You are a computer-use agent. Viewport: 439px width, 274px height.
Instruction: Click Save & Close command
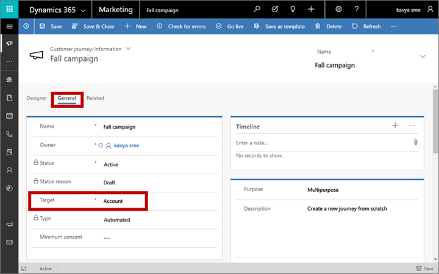click(93, 26)
